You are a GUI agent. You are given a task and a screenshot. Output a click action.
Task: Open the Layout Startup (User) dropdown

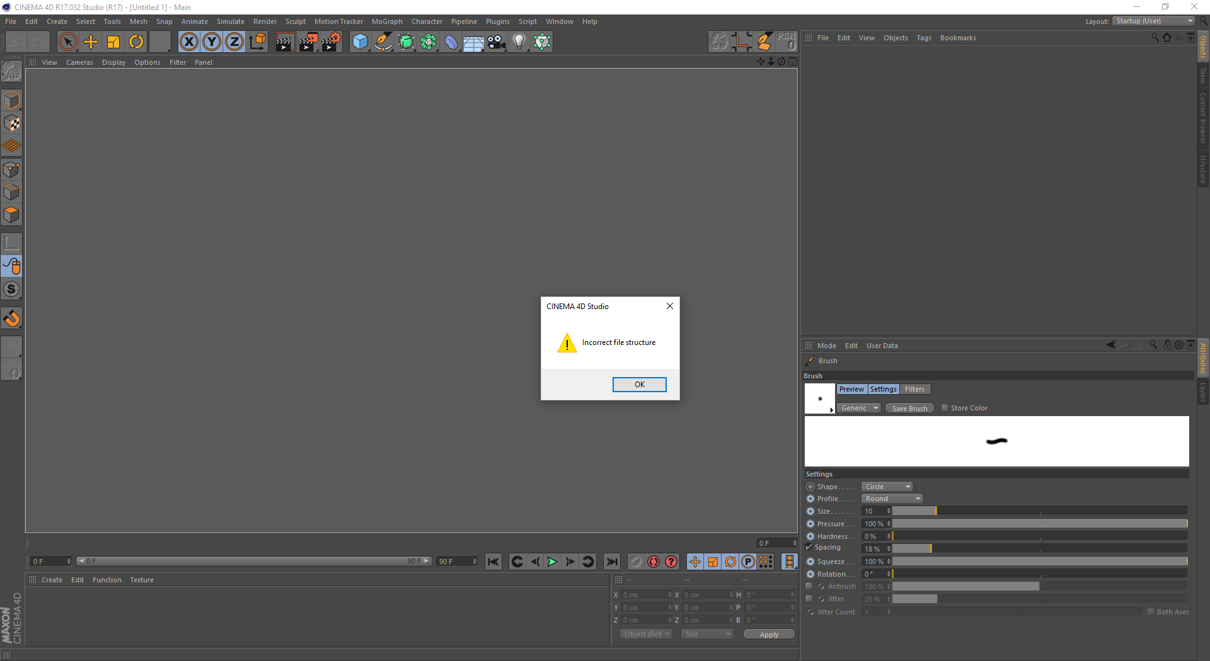click(x=1153, y=21)
